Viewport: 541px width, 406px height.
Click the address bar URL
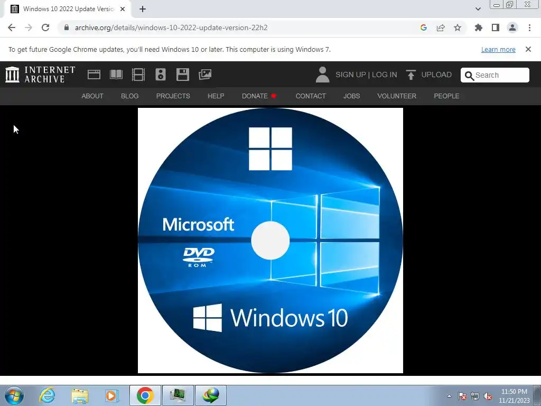[171, 27]
